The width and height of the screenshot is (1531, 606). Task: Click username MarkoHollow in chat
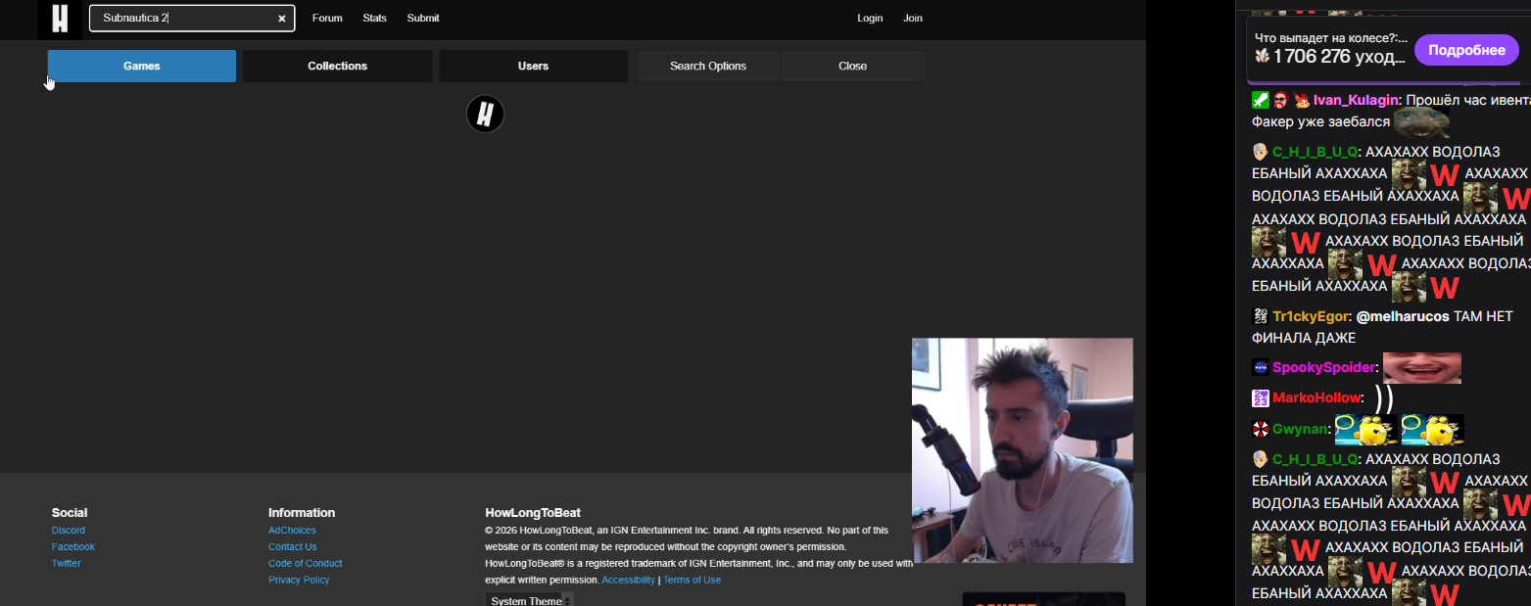coord(1316,397)
